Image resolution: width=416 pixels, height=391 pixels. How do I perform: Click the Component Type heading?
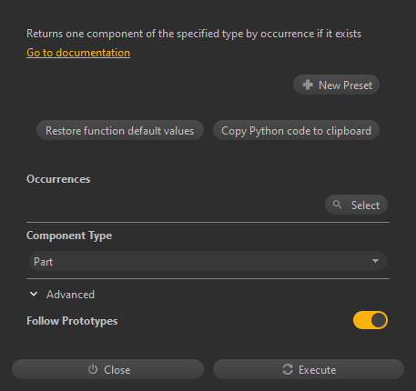pos(69,236)
